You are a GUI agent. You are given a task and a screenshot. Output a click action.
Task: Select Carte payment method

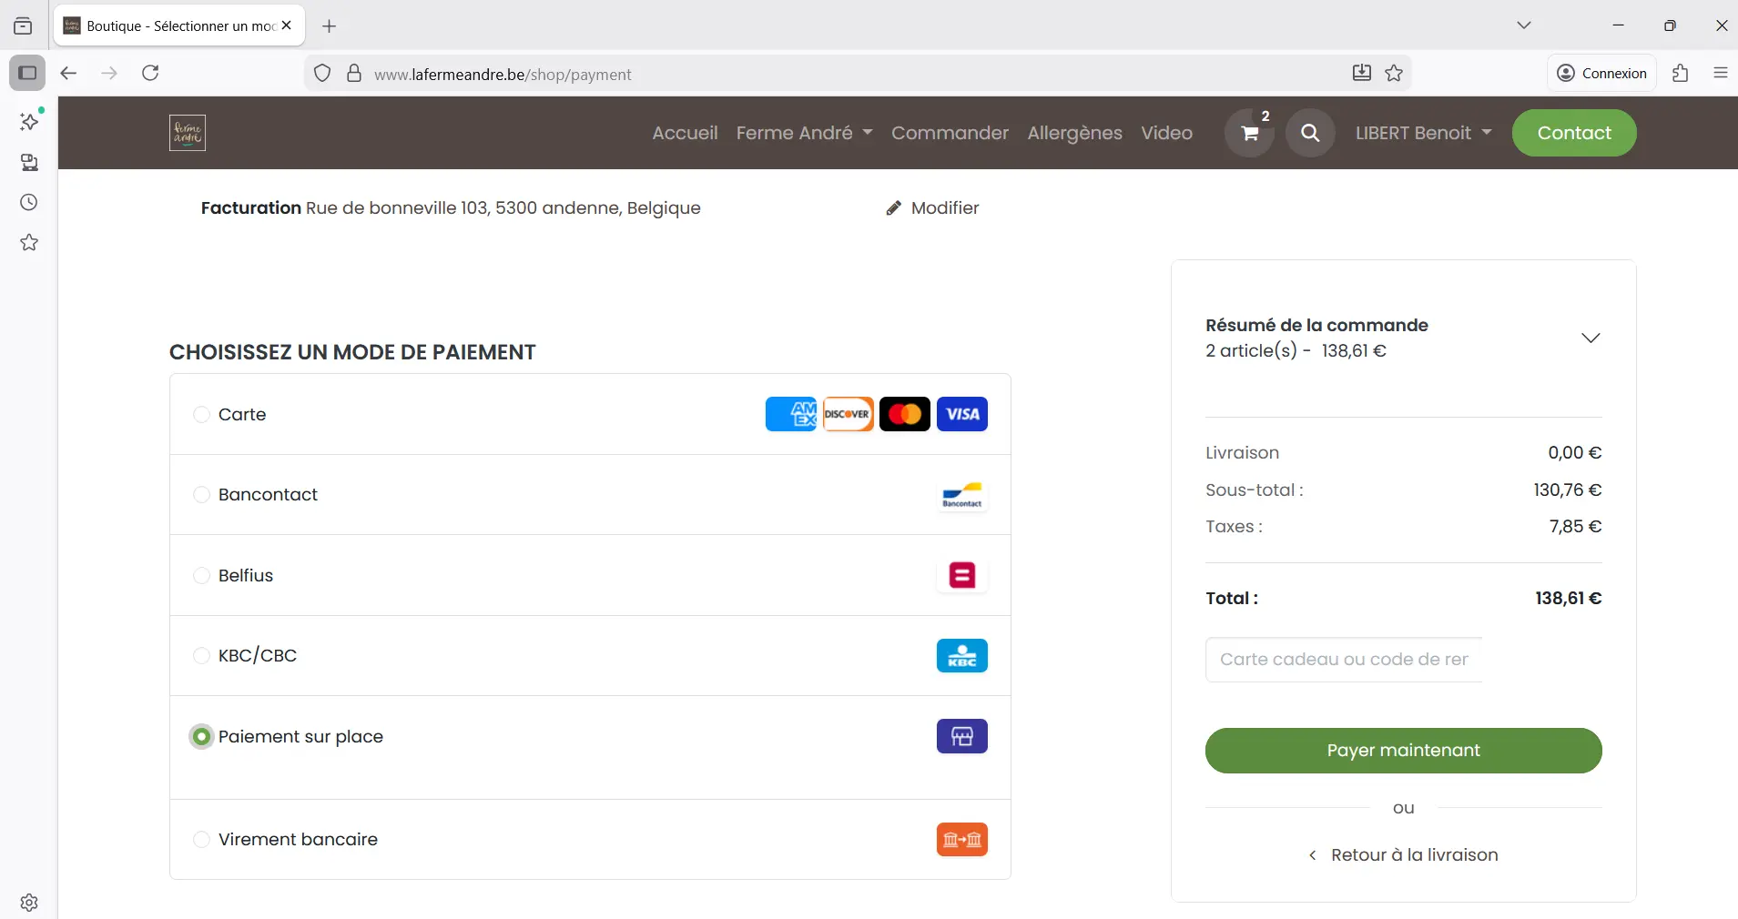click(x=202, y=415)
